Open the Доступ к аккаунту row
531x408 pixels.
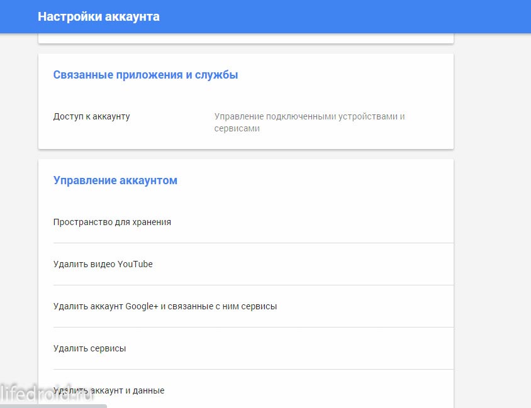coord(246,122)
